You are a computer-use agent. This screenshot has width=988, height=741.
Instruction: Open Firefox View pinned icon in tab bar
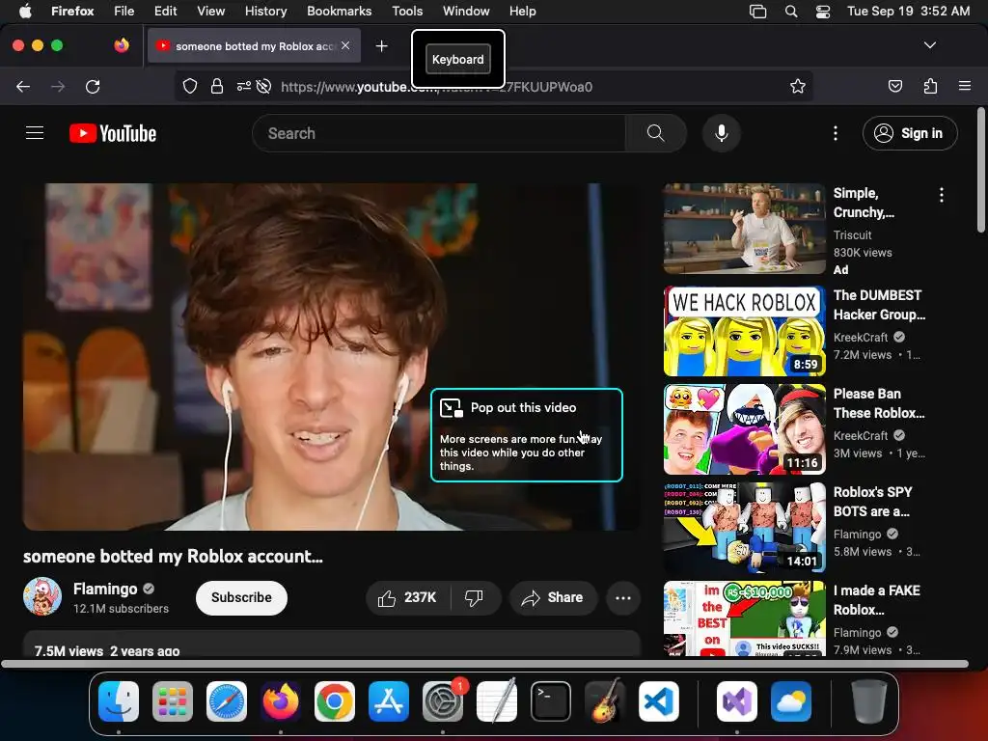[122, 45]
